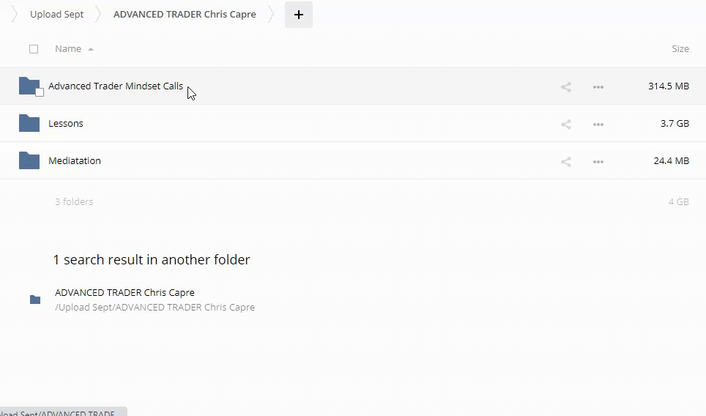Select ADVANCED TRADER Chris Capre breadcrumb
The height and width of the screenshot is (416, 706).
click(185, 15)
